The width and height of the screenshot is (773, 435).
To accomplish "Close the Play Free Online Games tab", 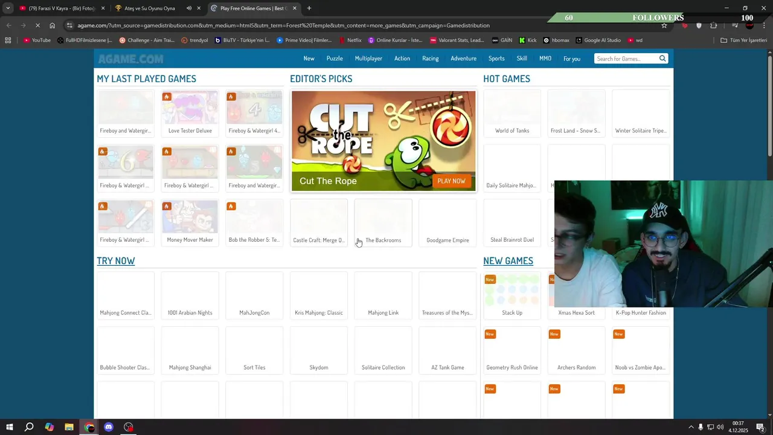I will click(295, 8).
